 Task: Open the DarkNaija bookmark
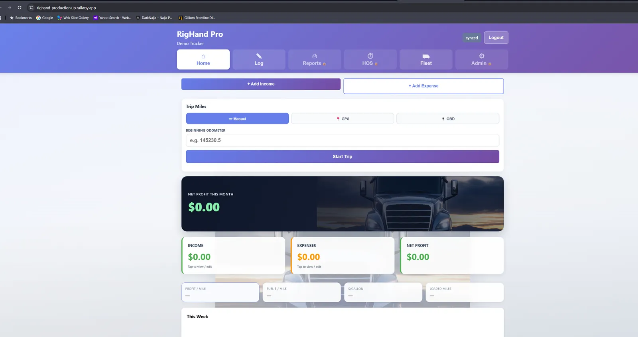tap(154, 18)
